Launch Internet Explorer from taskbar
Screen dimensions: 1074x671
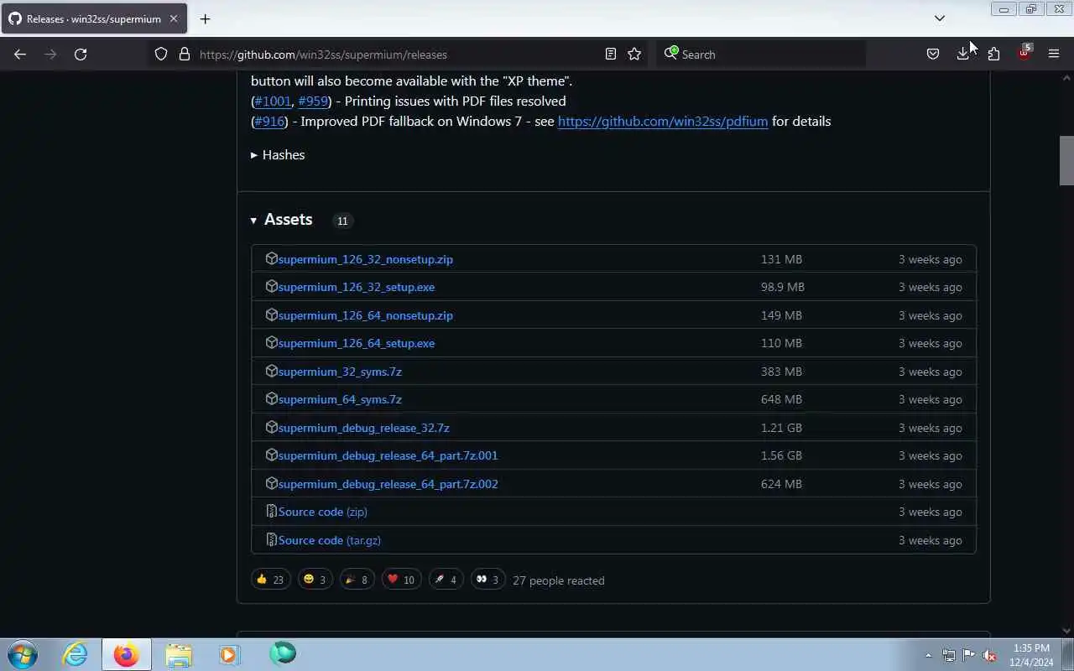[76, 654]
